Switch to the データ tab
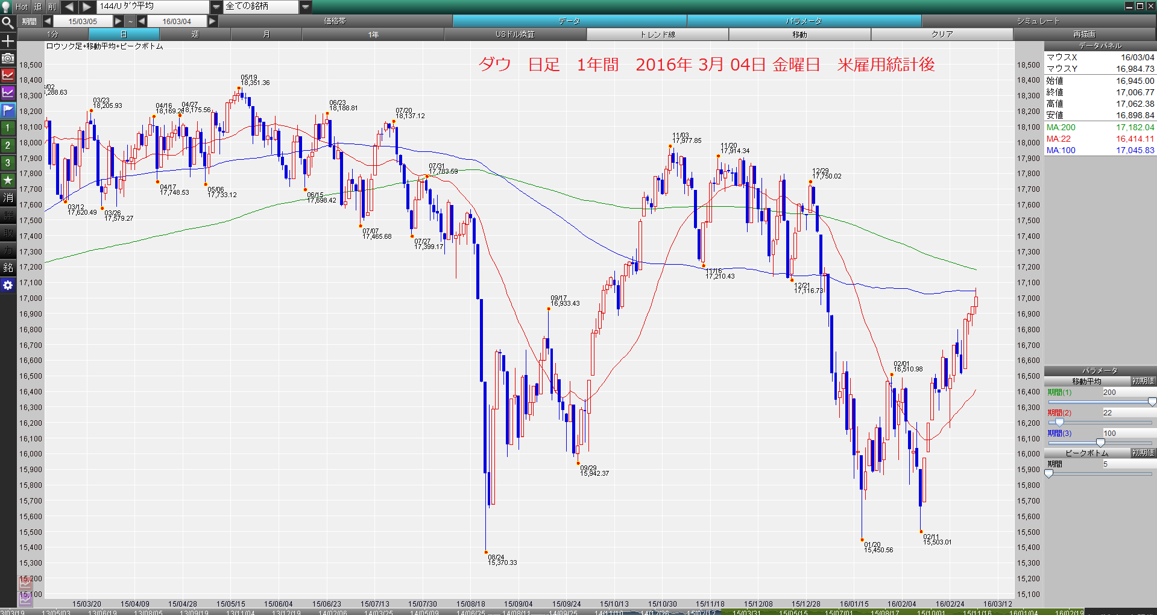 [x=569, y=21]
